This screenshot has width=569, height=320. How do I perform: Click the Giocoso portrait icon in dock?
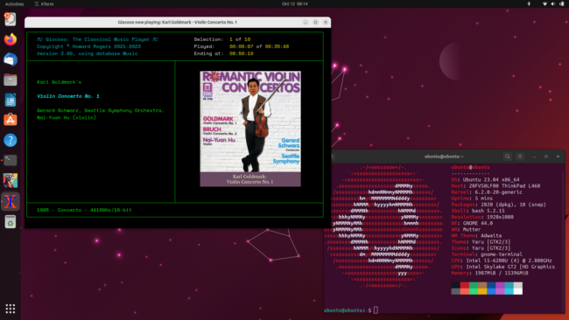[x=11, y=180]
